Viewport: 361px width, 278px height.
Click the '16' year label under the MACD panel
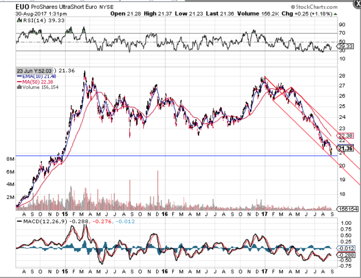click(164, 272)
